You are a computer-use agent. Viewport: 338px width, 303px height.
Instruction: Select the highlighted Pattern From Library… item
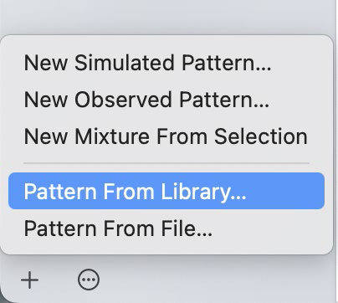tap(166, 191)
